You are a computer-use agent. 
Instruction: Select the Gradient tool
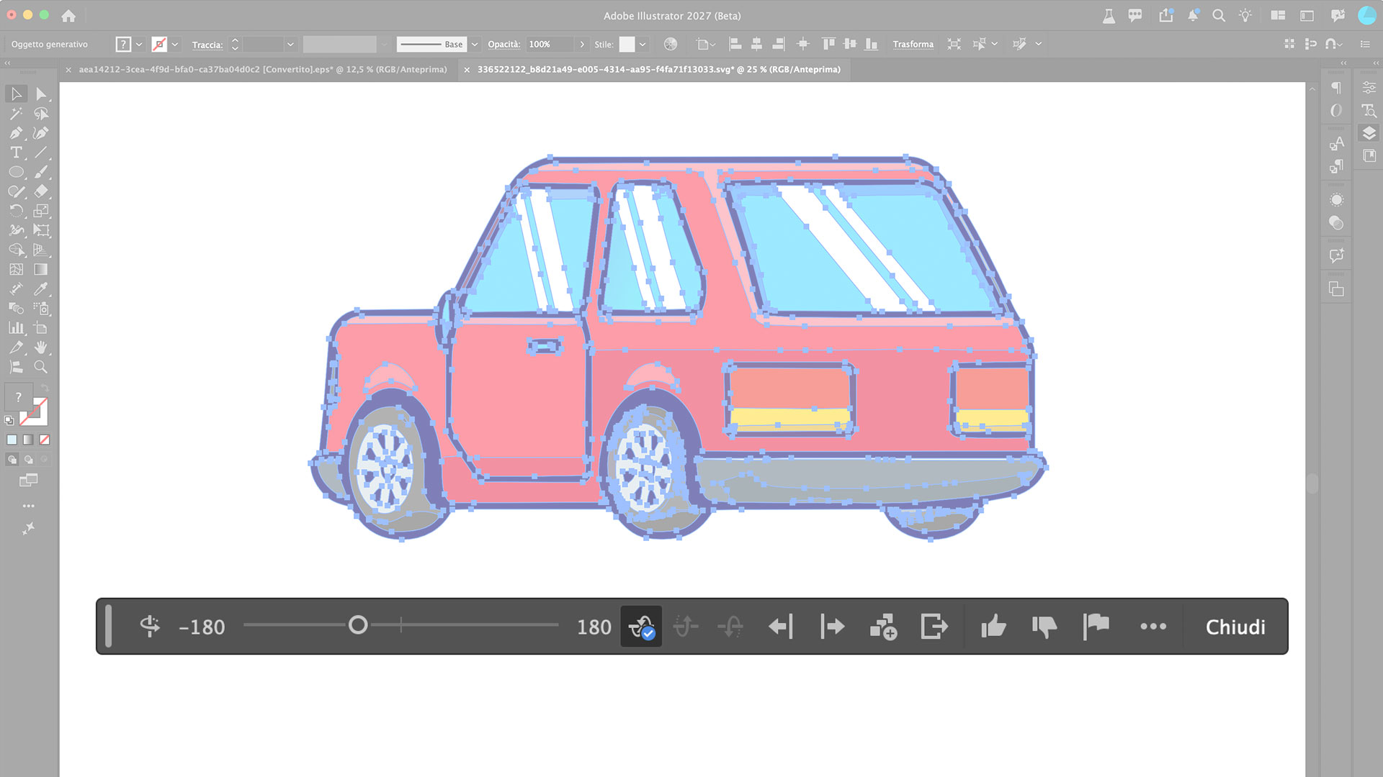pos(41,269)
